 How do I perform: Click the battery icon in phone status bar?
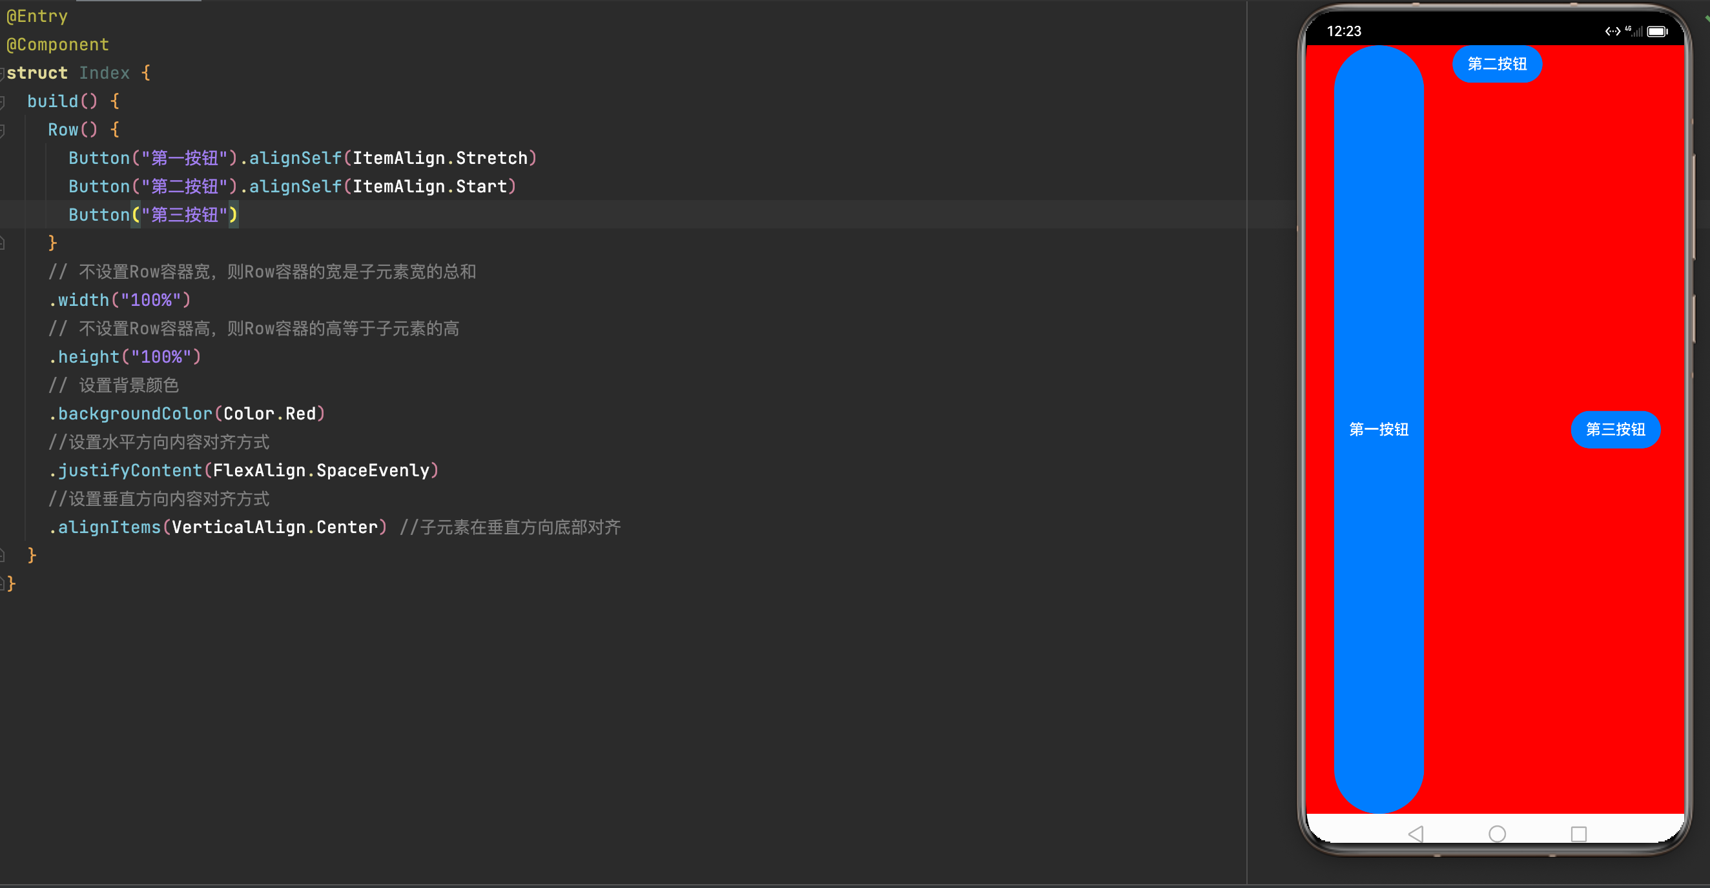1658,31
